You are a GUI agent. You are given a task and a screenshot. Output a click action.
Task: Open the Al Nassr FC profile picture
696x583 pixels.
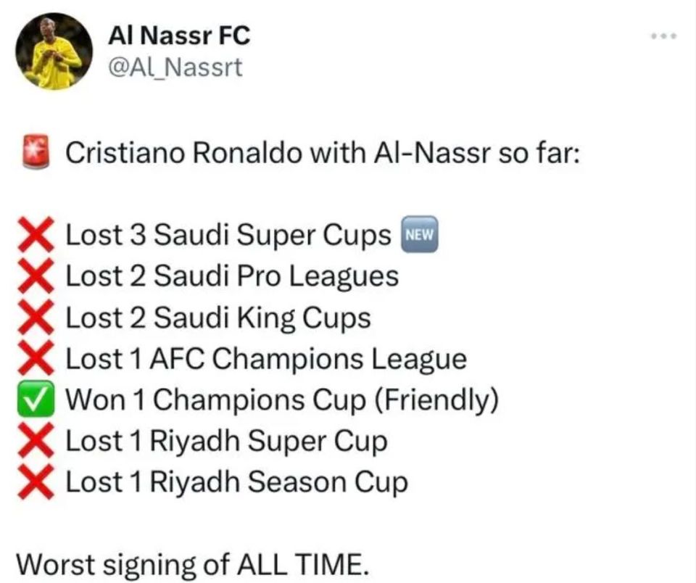(x=54, y=51)
